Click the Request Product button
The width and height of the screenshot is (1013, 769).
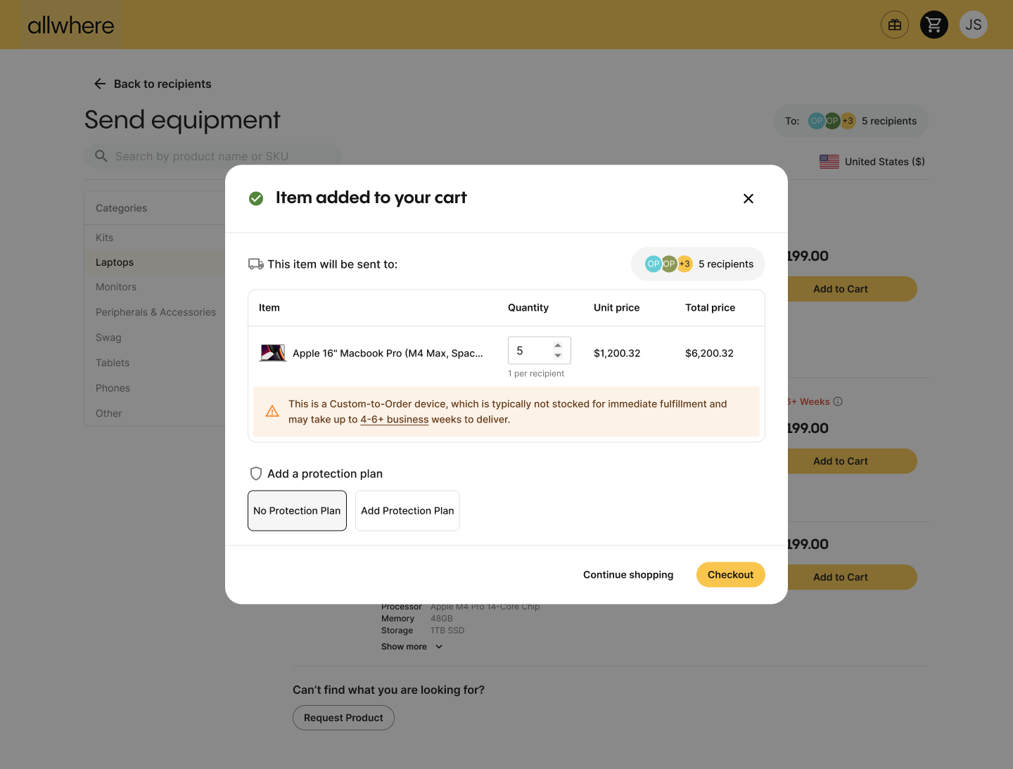click(x=343, y=718)
